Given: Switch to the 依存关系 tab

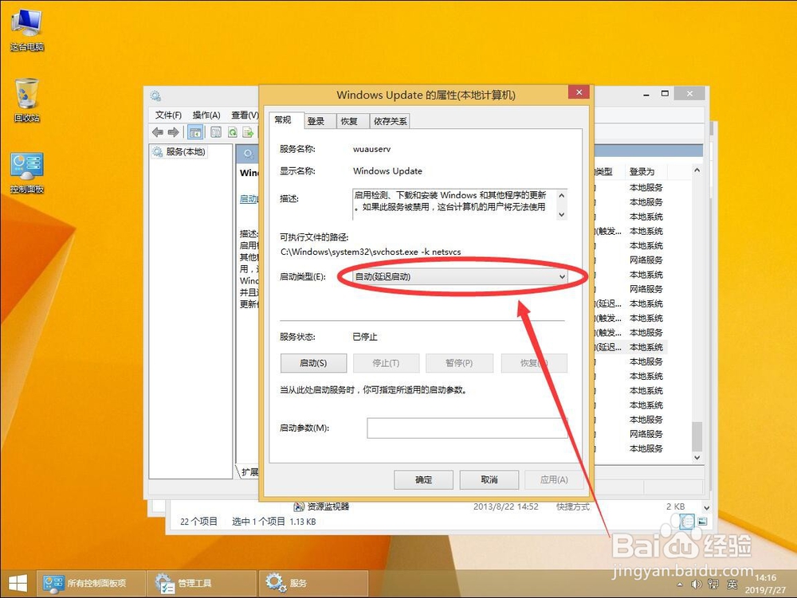Looking at the screenshot, I should coord(391,121).
